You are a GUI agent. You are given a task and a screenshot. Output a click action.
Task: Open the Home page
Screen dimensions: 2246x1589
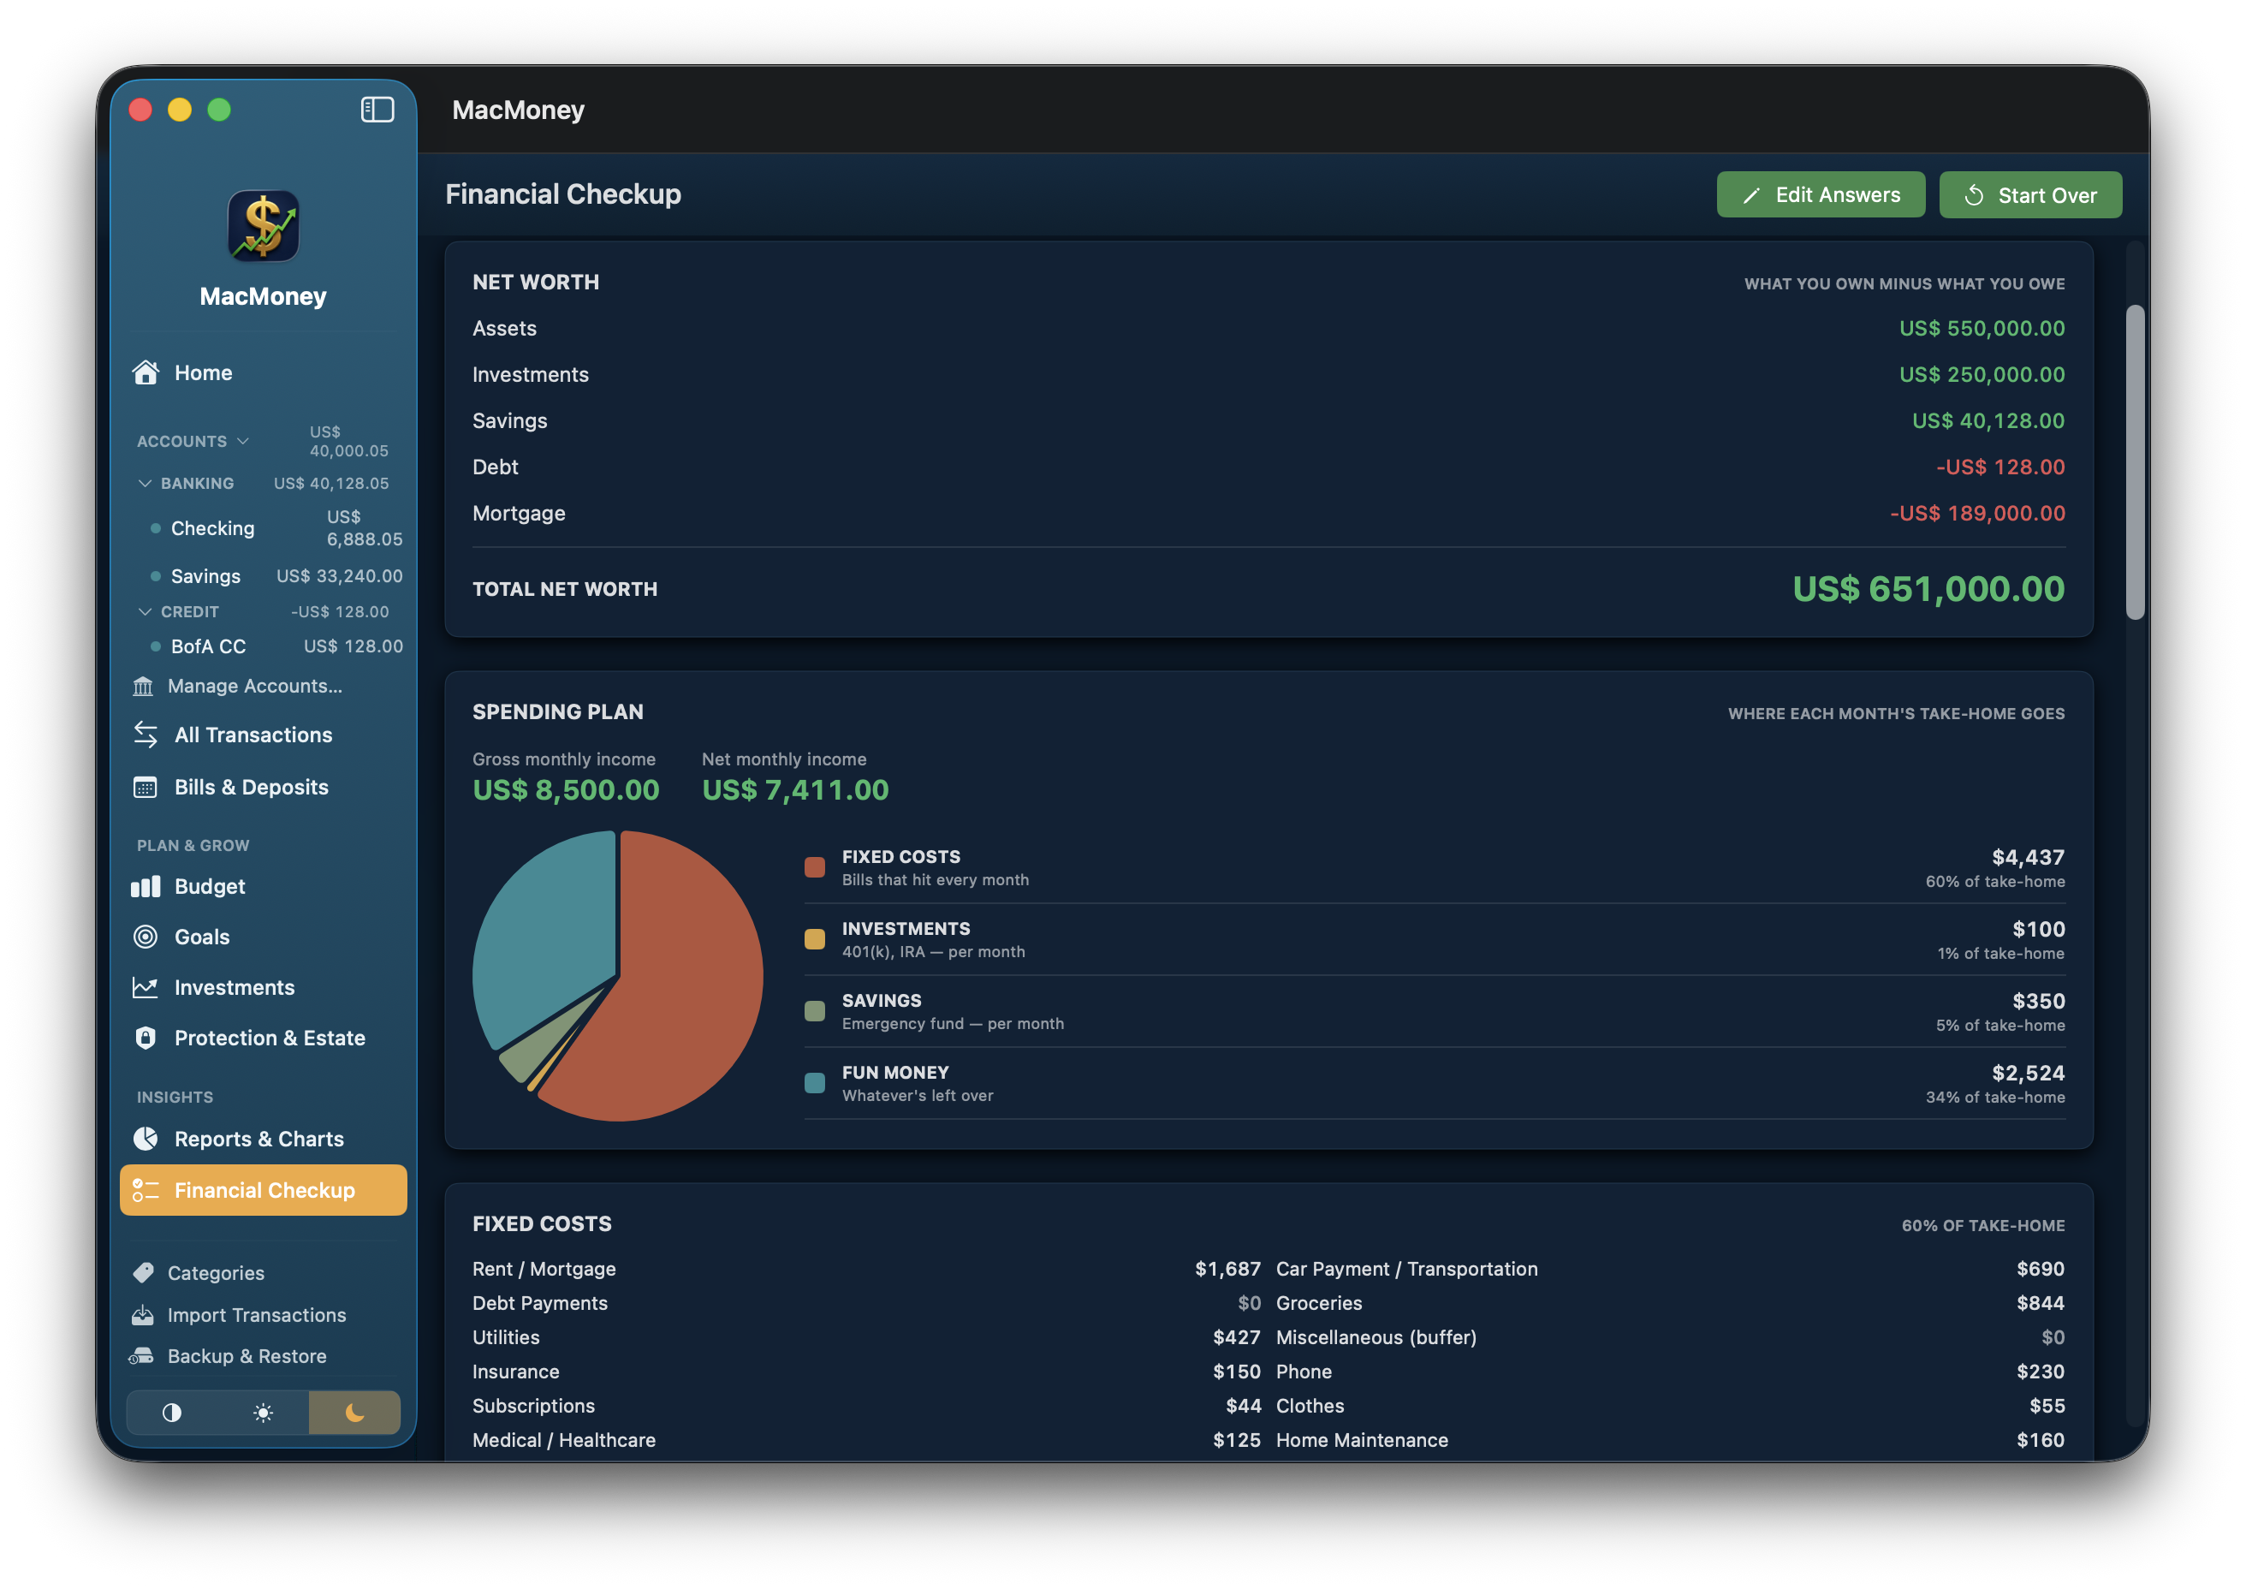(263, 372)
